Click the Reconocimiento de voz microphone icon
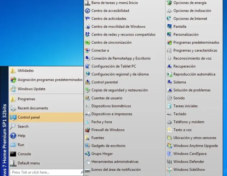227x176 pixels. pos(169,58)
